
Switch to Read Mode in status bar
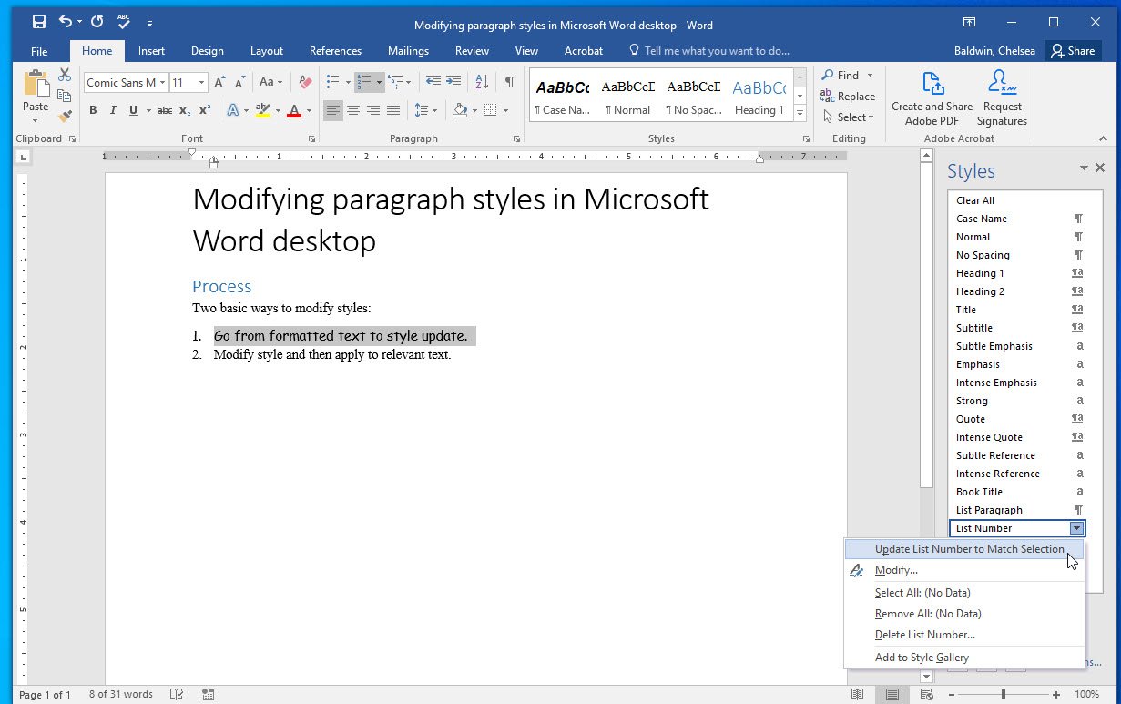click(x=857, y=694)
